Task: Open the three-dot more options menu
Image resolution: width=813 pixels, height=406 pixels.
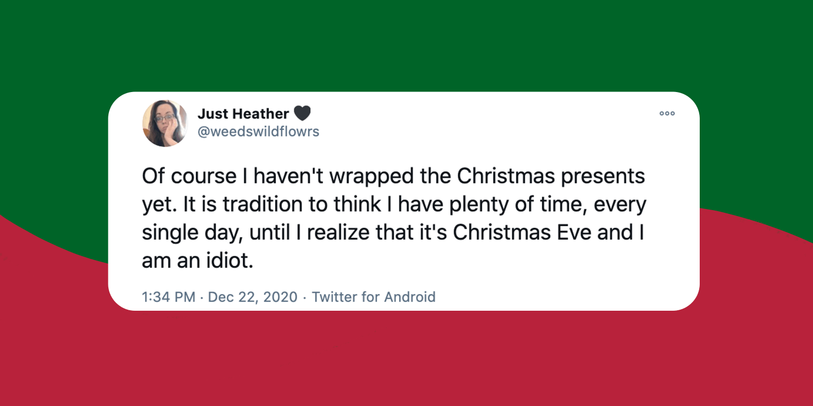Action: (667, 114)
